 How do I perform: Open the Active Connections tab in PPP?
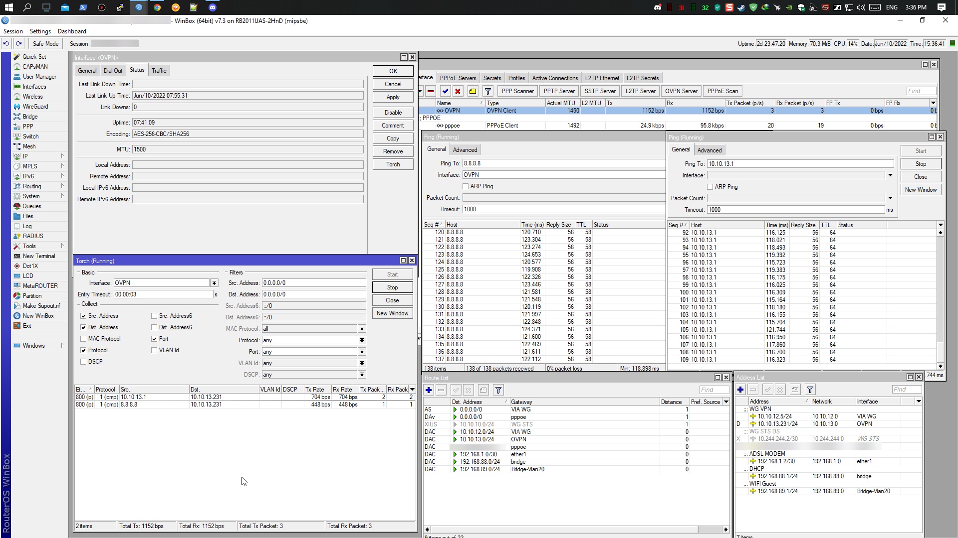tap(555, 78)
